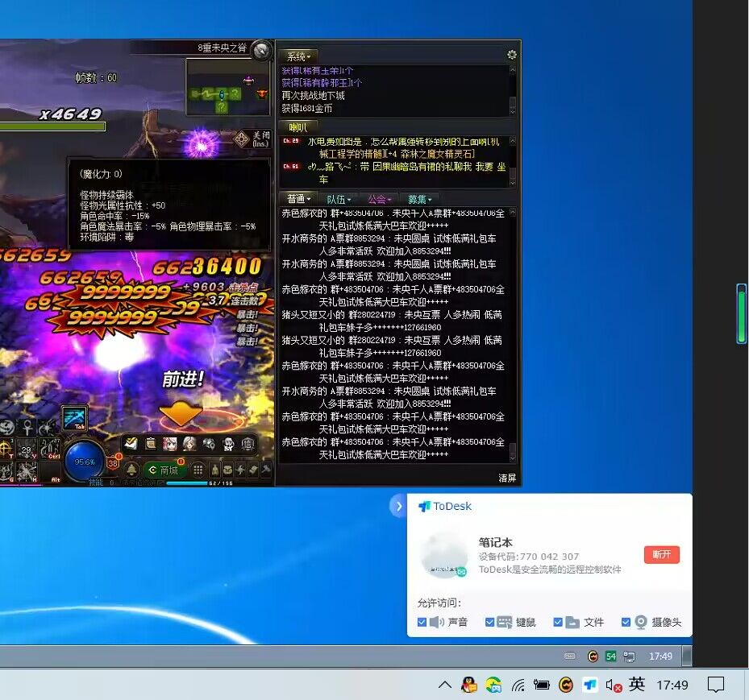Image resolution: width=749 pixels, height=700 pixels.
Task: Click the 获得1681金币 system message
Action: pos(306,108)
